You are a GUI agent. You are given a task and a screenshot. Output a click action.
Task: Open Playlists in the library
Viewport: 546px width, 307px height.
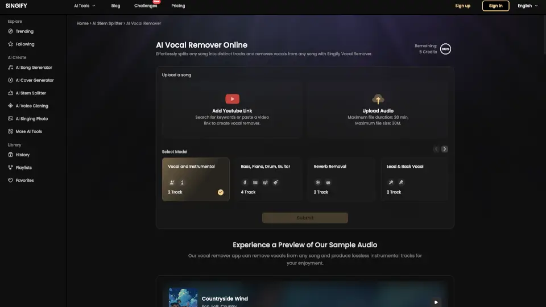tap(23, 168)
